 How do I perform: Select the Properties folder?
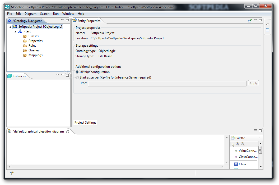point(35,41)
